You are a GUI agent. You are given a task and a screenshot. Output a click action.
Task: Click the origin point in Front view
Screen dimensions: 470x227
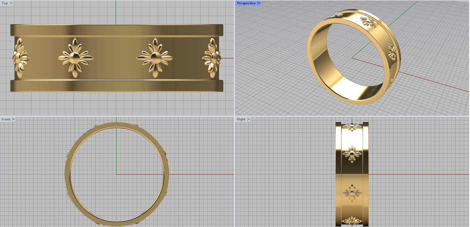click(x=117, y=174)
